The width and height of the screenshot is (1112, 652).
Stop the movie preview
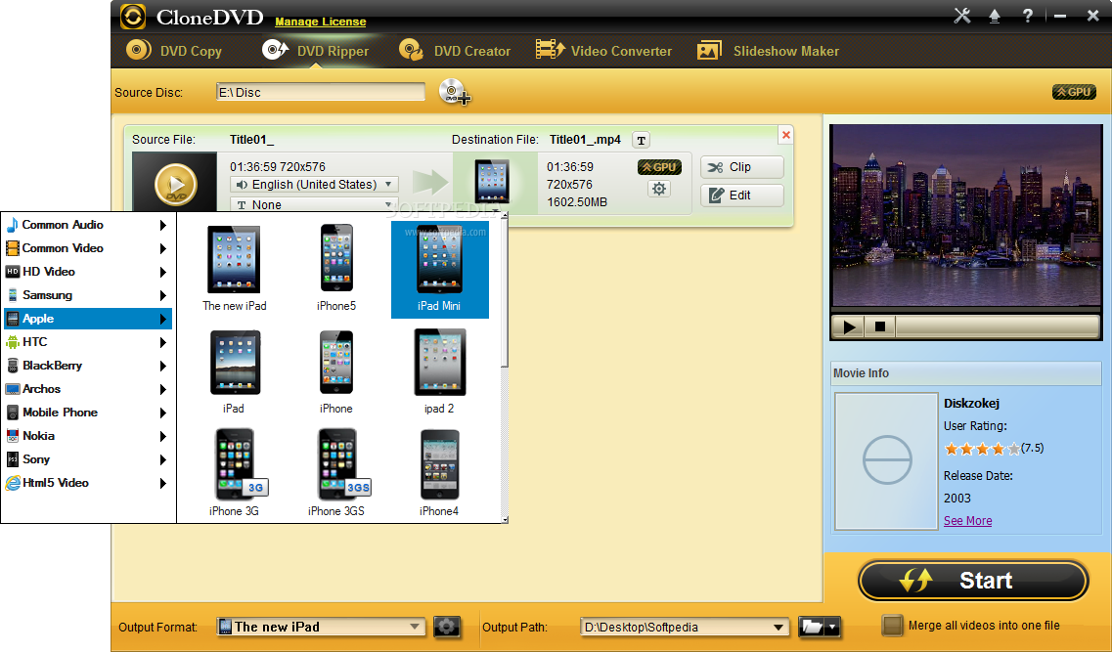click(x=880, y=326)
